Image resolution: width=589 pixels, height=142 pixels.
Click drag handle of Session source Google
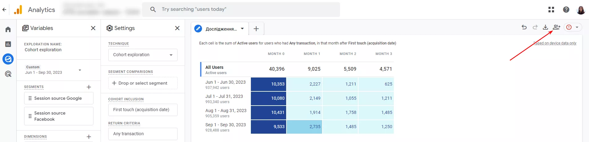pos(30,98)
